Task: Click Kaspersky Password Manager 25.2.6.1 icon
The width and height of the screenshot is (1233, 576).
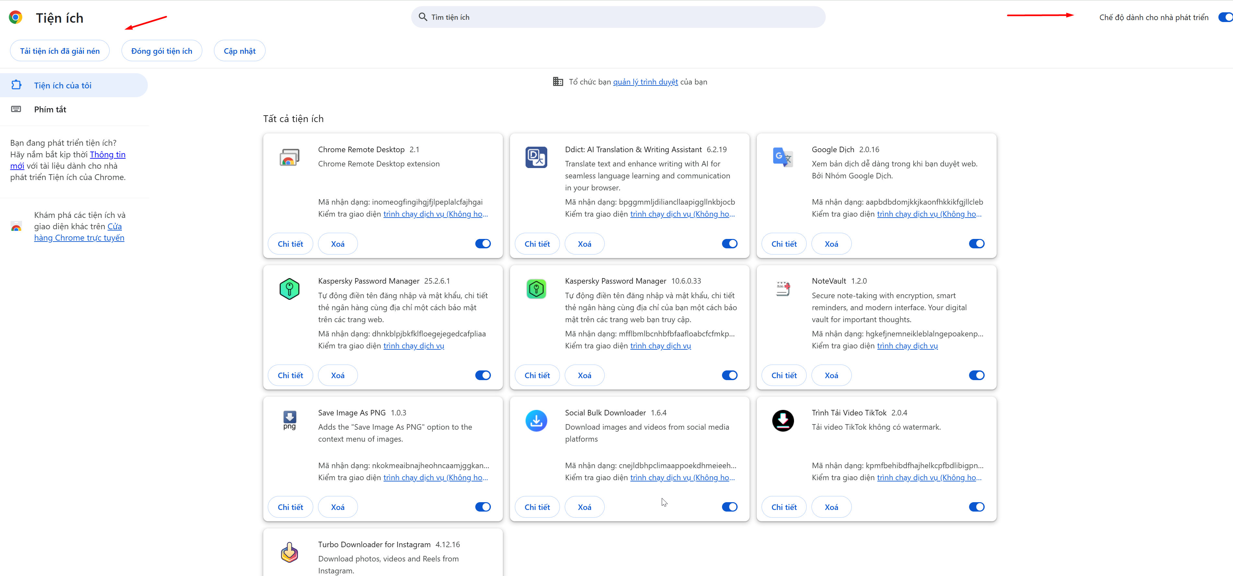Action: tap(289, 289)
